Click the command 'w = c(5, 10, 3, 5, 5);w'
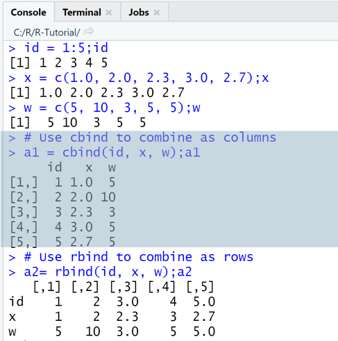Image resolution: width=338 pixels, height=341 pixels. pyautogui.click(x=112, y=108)
